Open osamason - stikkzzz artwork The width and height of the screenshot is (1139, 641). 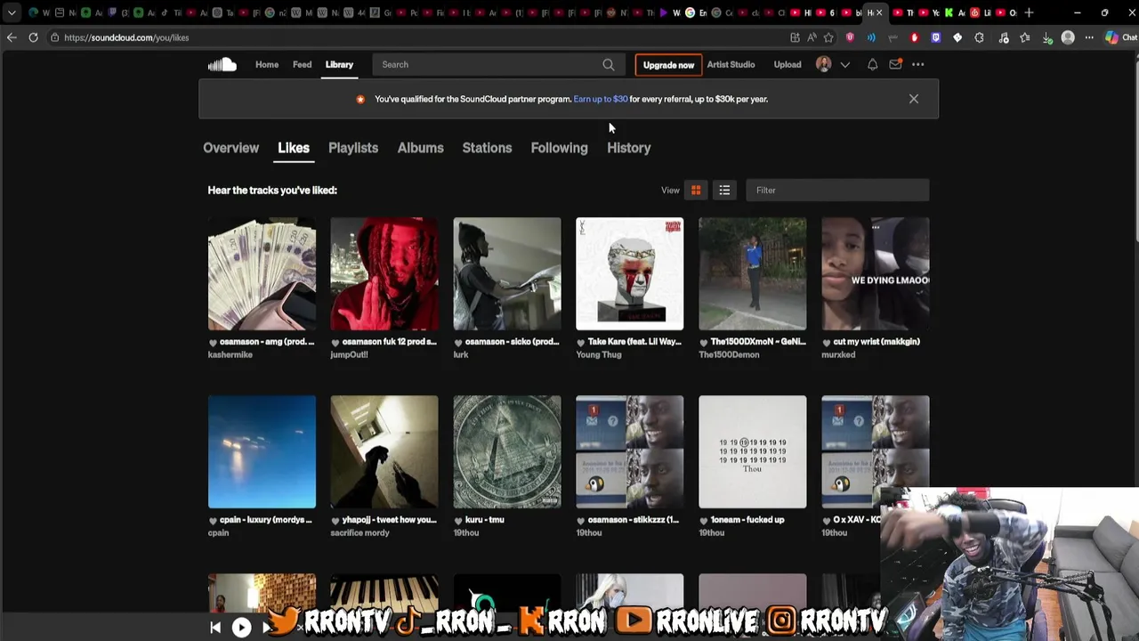pyautogui.click(x=630, y=451)
